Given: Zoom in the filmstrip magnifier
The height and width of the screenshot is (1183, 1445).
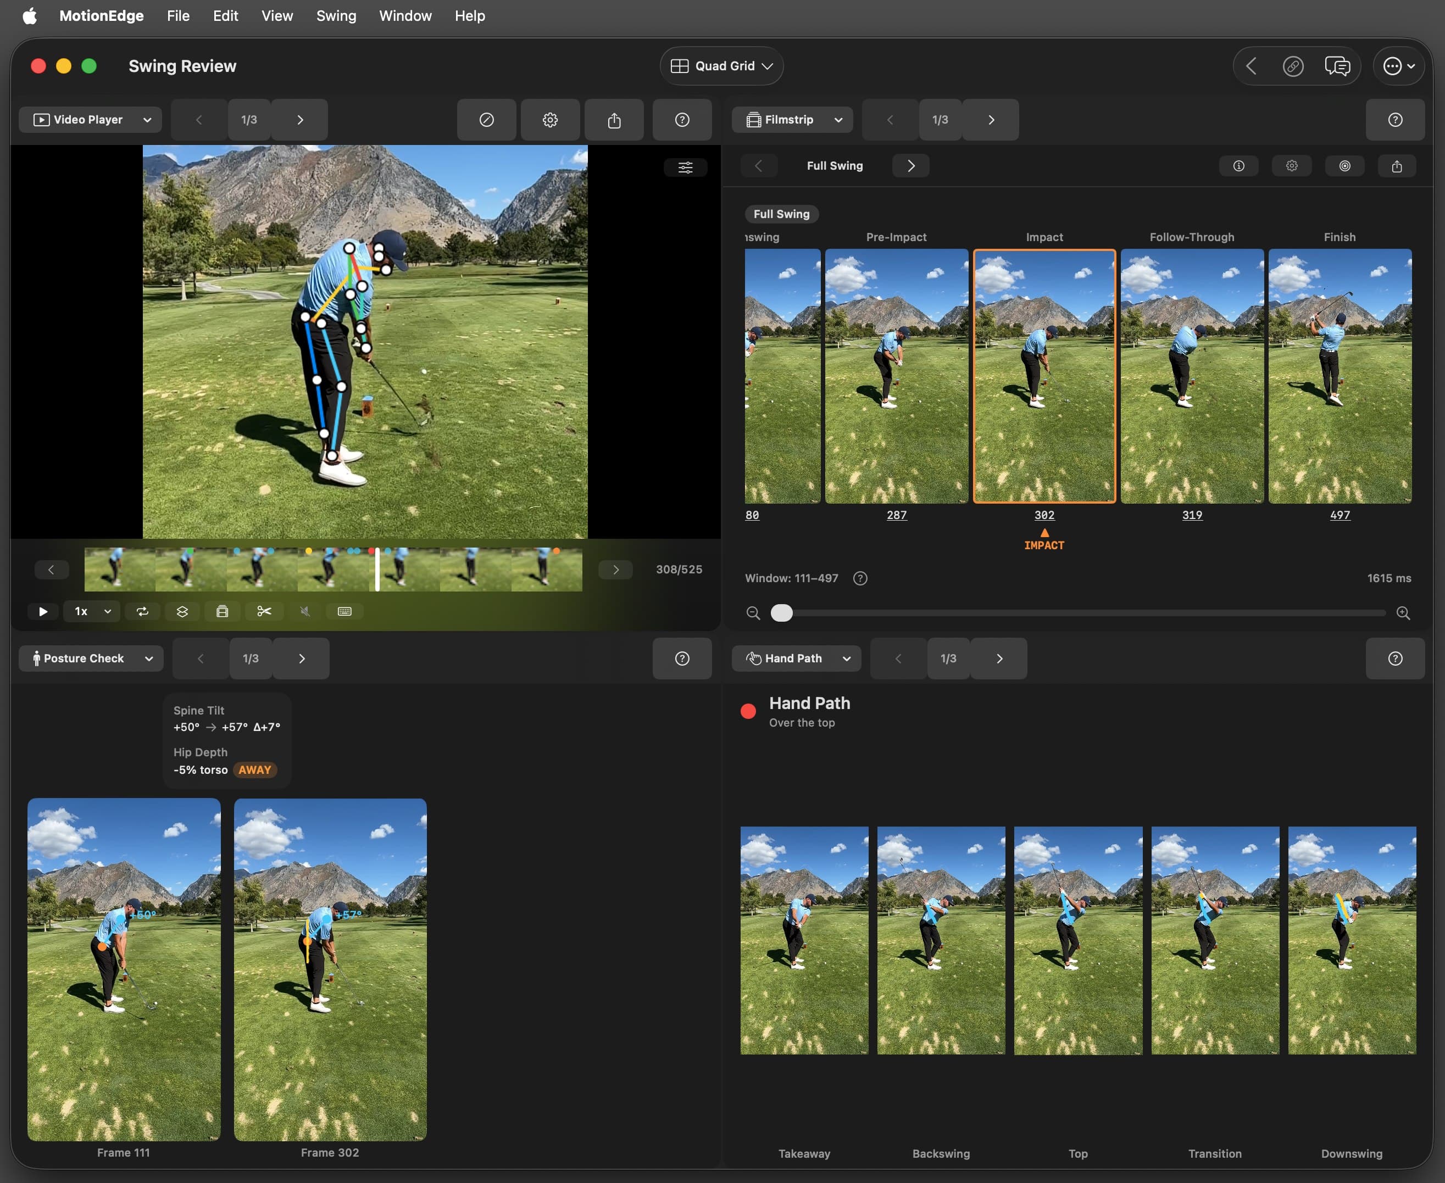Looking at the screenshot, I should 1403,613.
